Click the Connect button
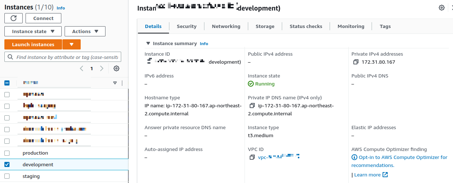The image size is (453, 183). coord(43,18)
